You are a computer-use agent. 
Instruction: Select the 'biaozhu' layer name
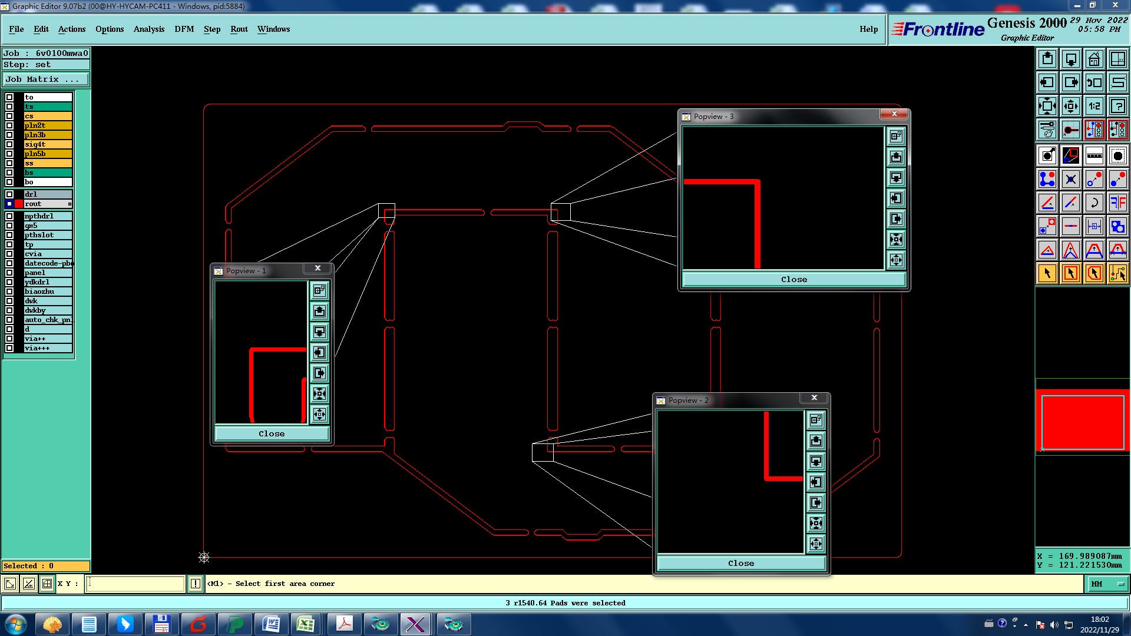48,291
